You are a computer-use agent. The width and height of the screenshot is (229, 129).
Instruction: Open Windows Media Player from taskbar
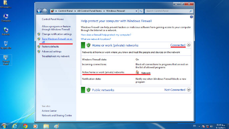pyautogui.click(x=35, y=126)
